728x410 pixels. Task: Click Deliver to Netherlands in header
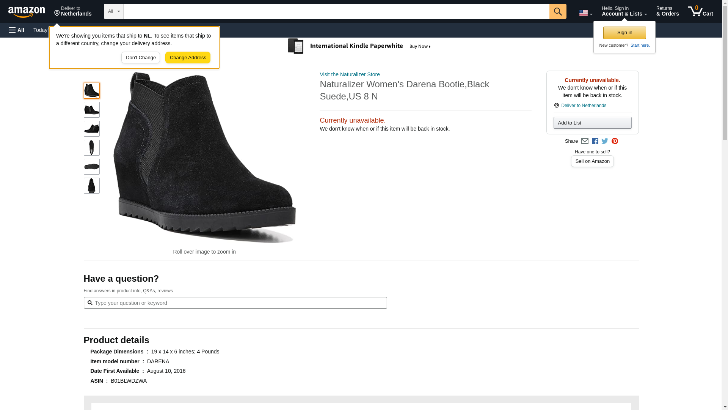(73, 11)
